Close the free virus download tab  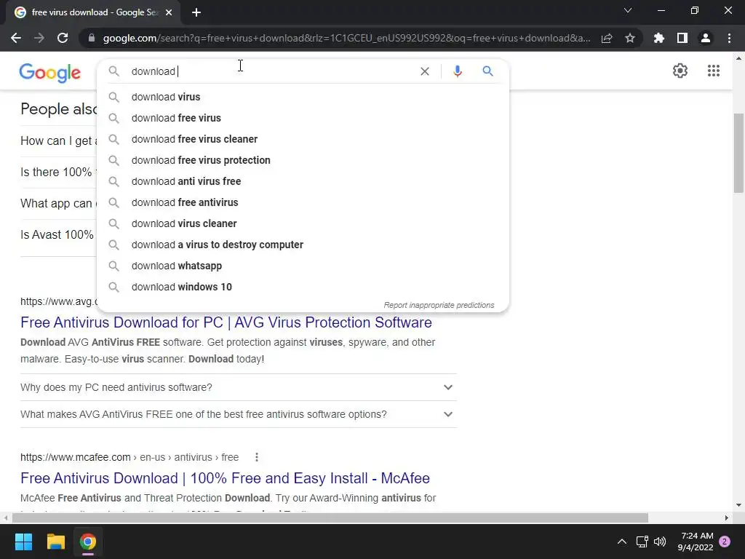pos(169,13)
